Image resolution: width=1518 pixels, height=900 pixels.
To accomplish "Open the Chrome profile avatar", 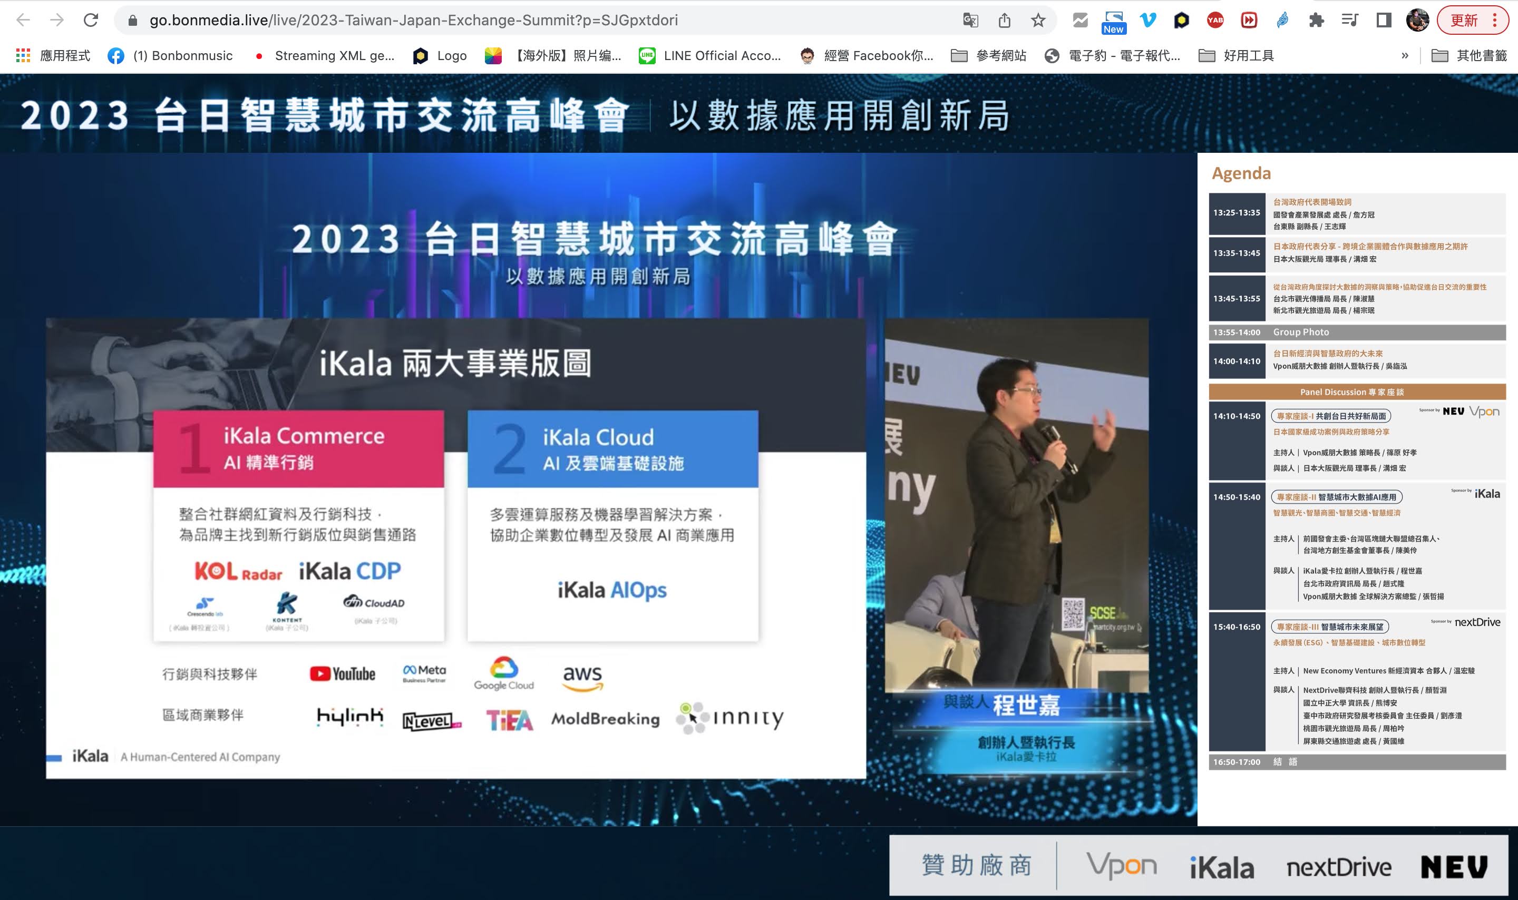I will coord(1417,20).
